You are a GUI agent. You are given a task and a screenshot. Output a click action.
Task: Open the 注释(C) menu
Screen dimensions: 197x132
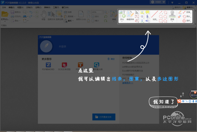point(38,8)
